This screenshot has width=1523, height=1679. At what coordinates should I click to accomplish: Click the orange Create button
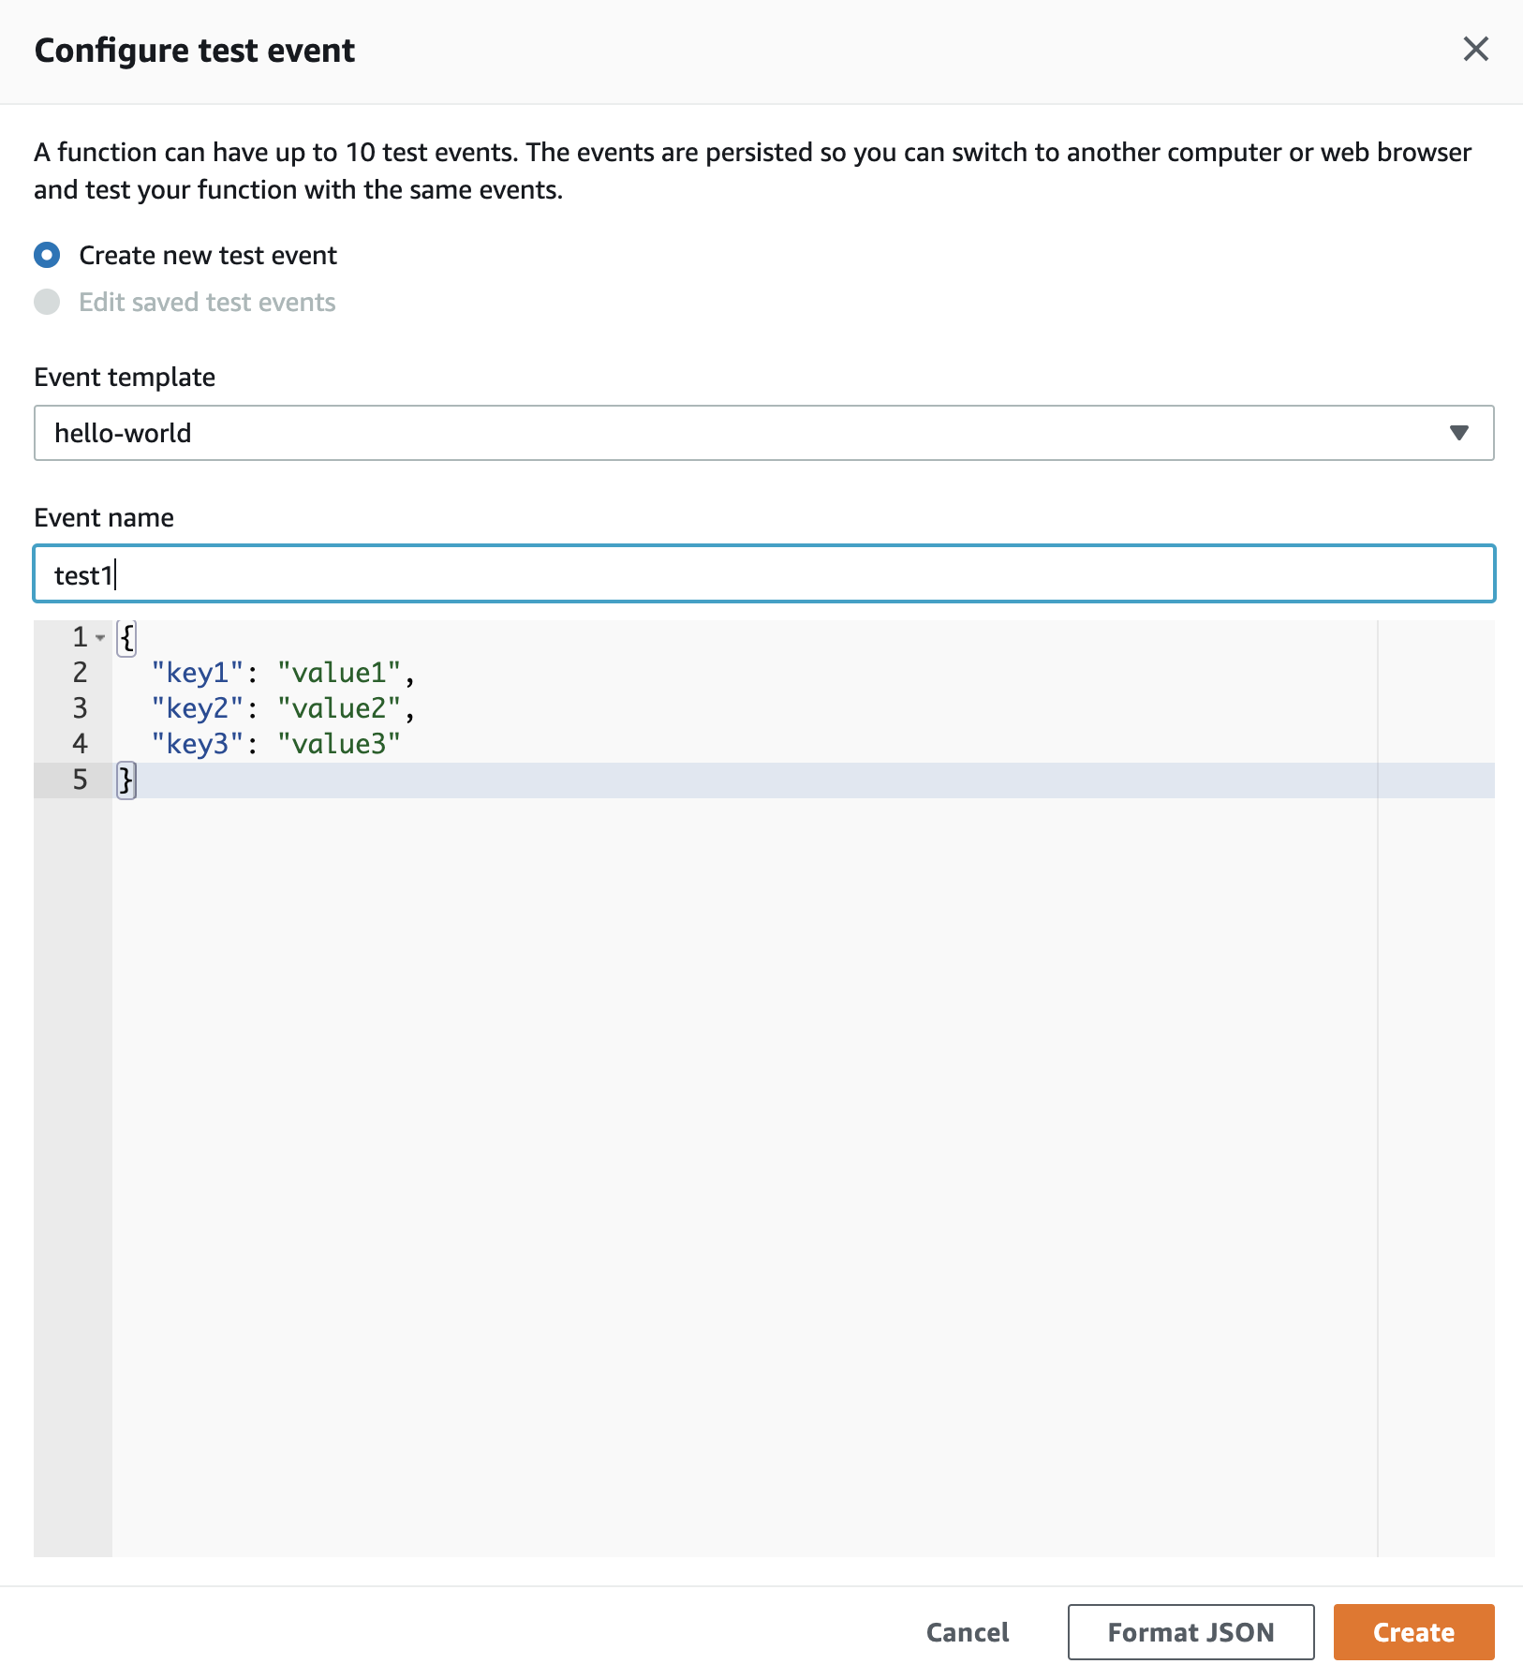tap(1413, 1632)
